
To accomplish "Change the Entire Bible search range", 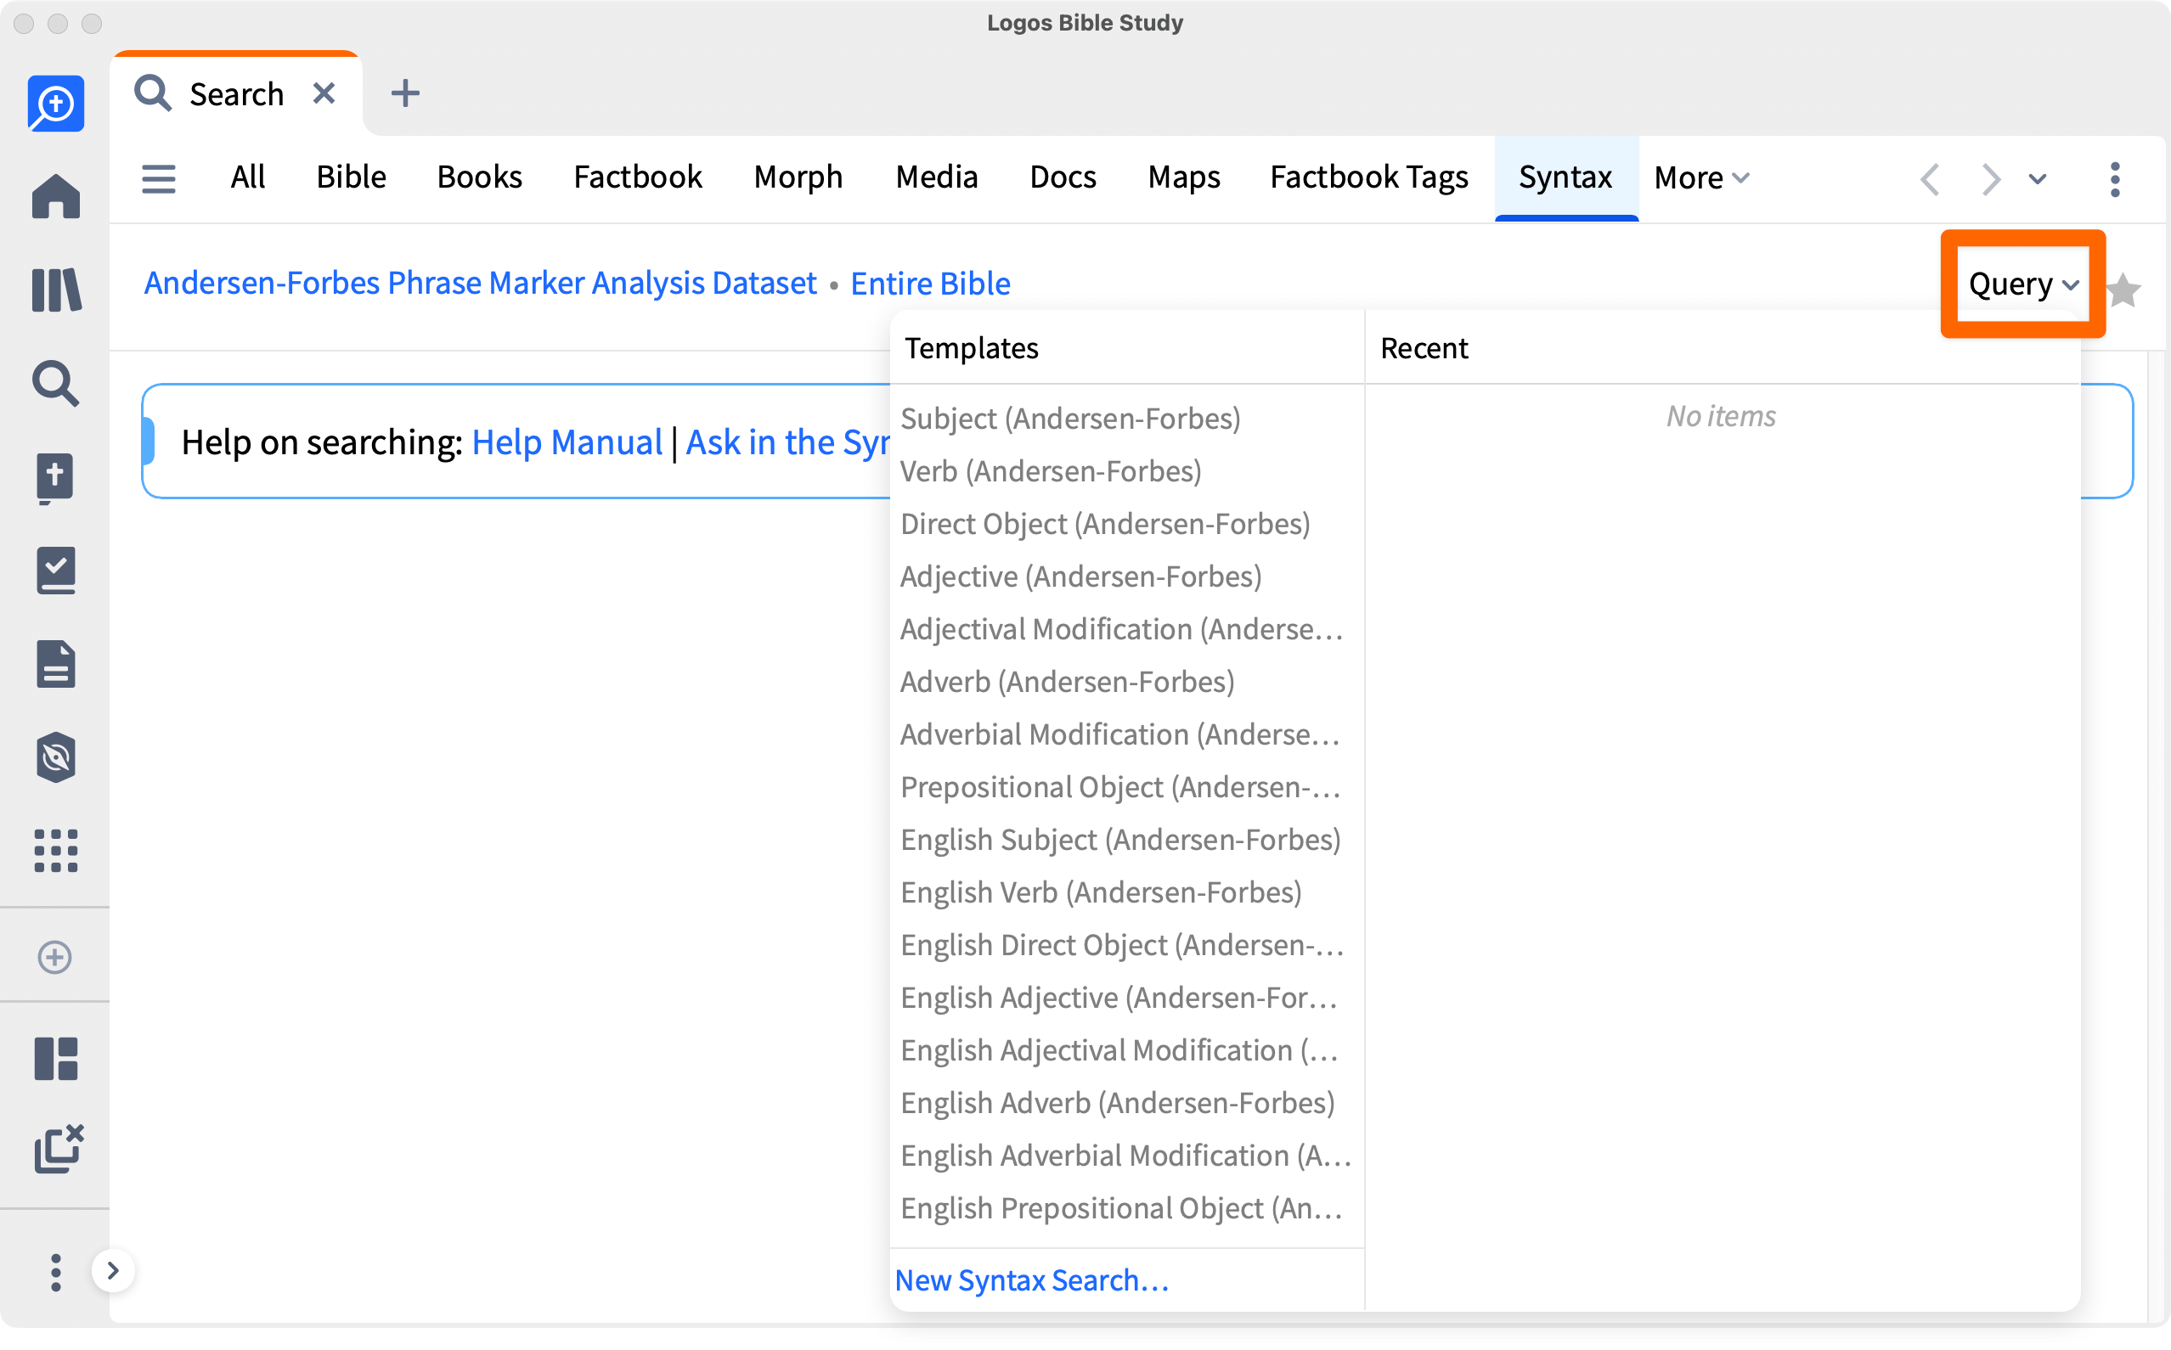I will [930, 283].
